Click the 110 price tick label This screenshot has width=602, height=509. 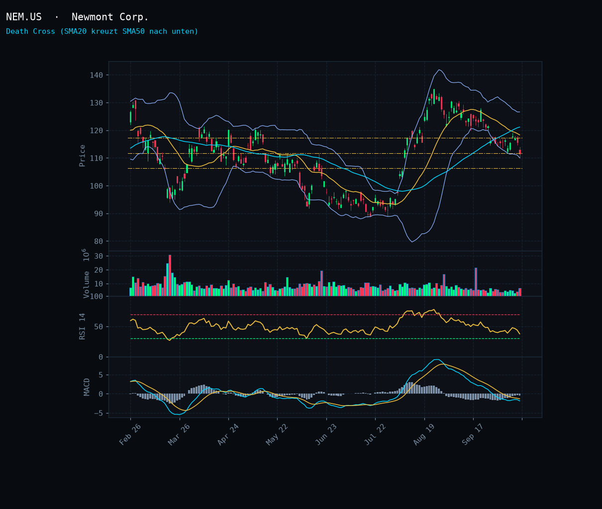click(x=97, y=158)
